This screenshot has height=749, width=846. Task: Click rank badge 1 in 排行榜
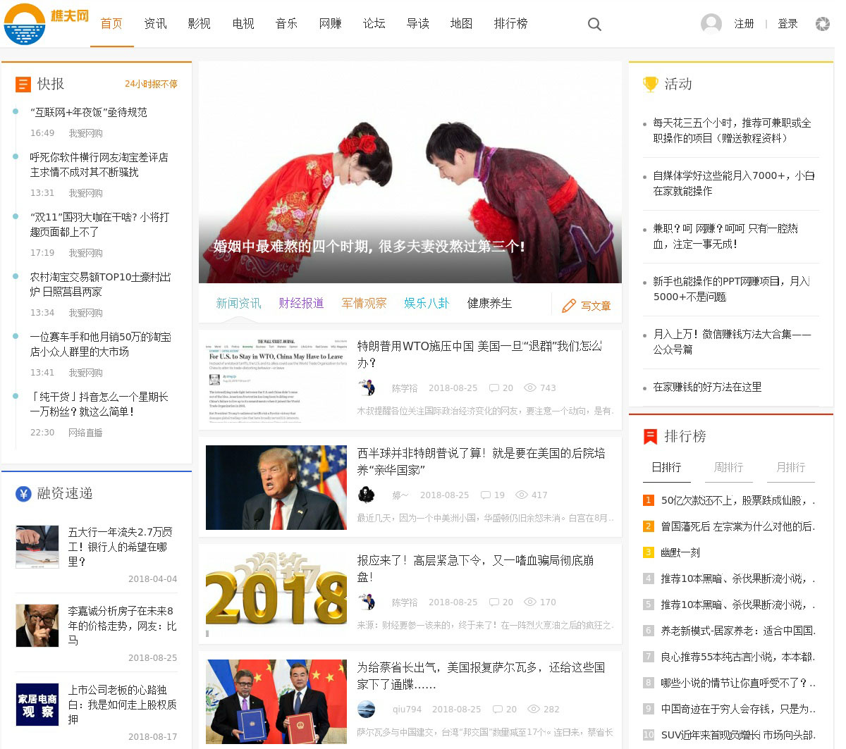click(649, 500)
